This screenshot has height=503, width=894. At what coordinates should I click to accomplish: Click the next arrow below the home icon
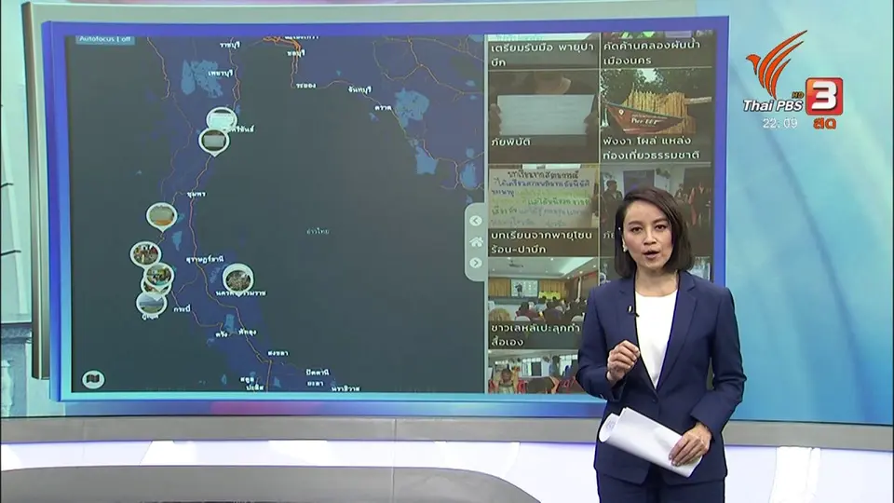pos(476,263)
